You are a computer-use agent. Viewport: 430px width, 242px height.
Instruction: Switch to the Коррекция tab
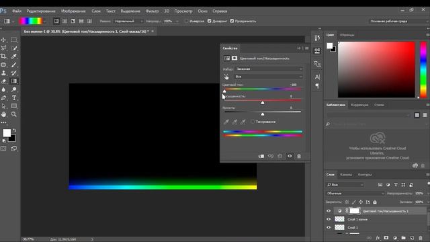359,105
